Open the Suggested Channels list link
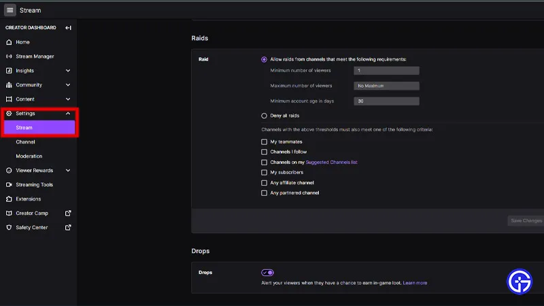544x306 pixels. 331,162
